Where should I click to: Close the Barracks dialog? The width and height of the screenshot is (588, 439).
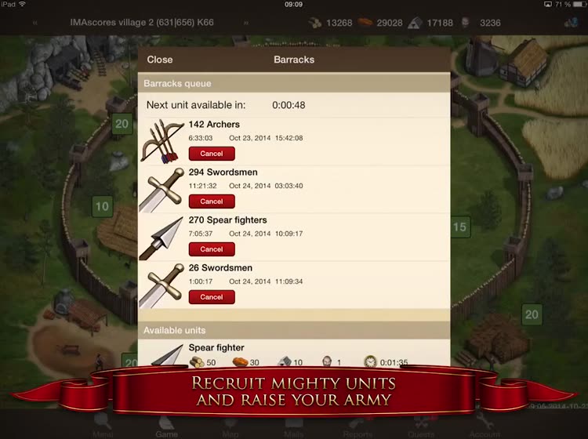(x=160, y=60)
